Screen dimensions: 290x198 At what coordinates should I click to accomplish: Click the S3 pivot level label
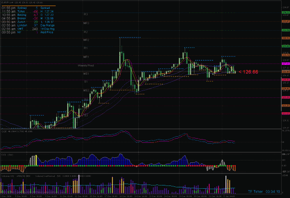86,115
